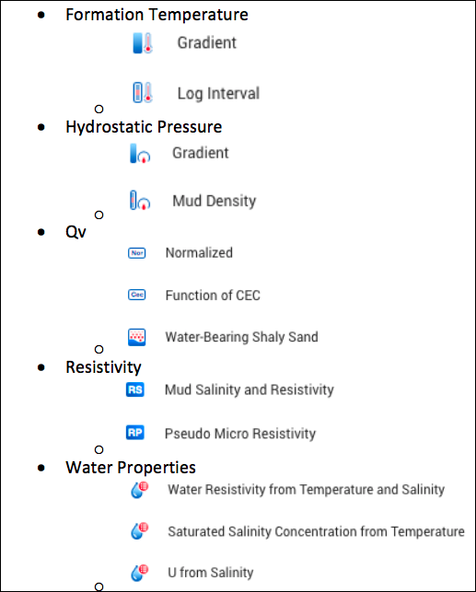Select the Water Properties heading

pos(131,468)
